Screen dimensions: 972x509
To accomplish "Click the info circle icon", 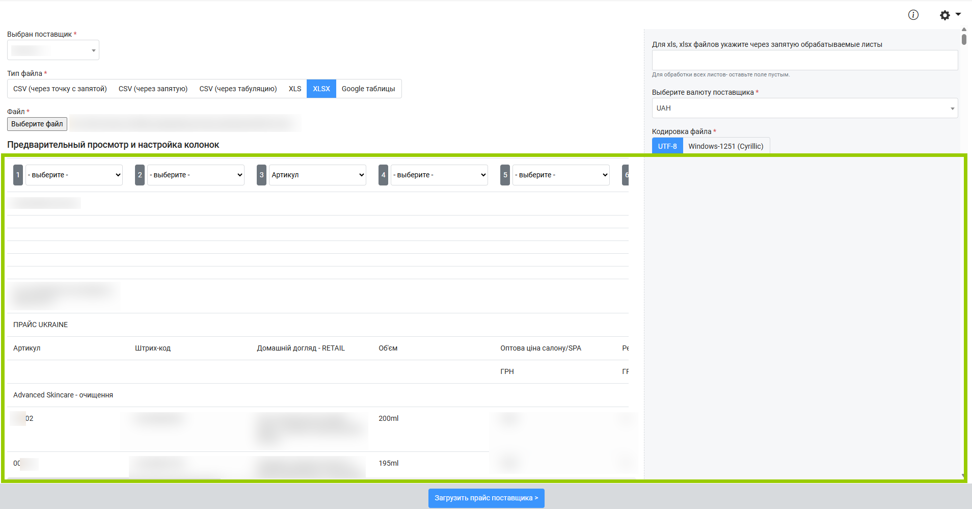I will (x=913, y=15).
